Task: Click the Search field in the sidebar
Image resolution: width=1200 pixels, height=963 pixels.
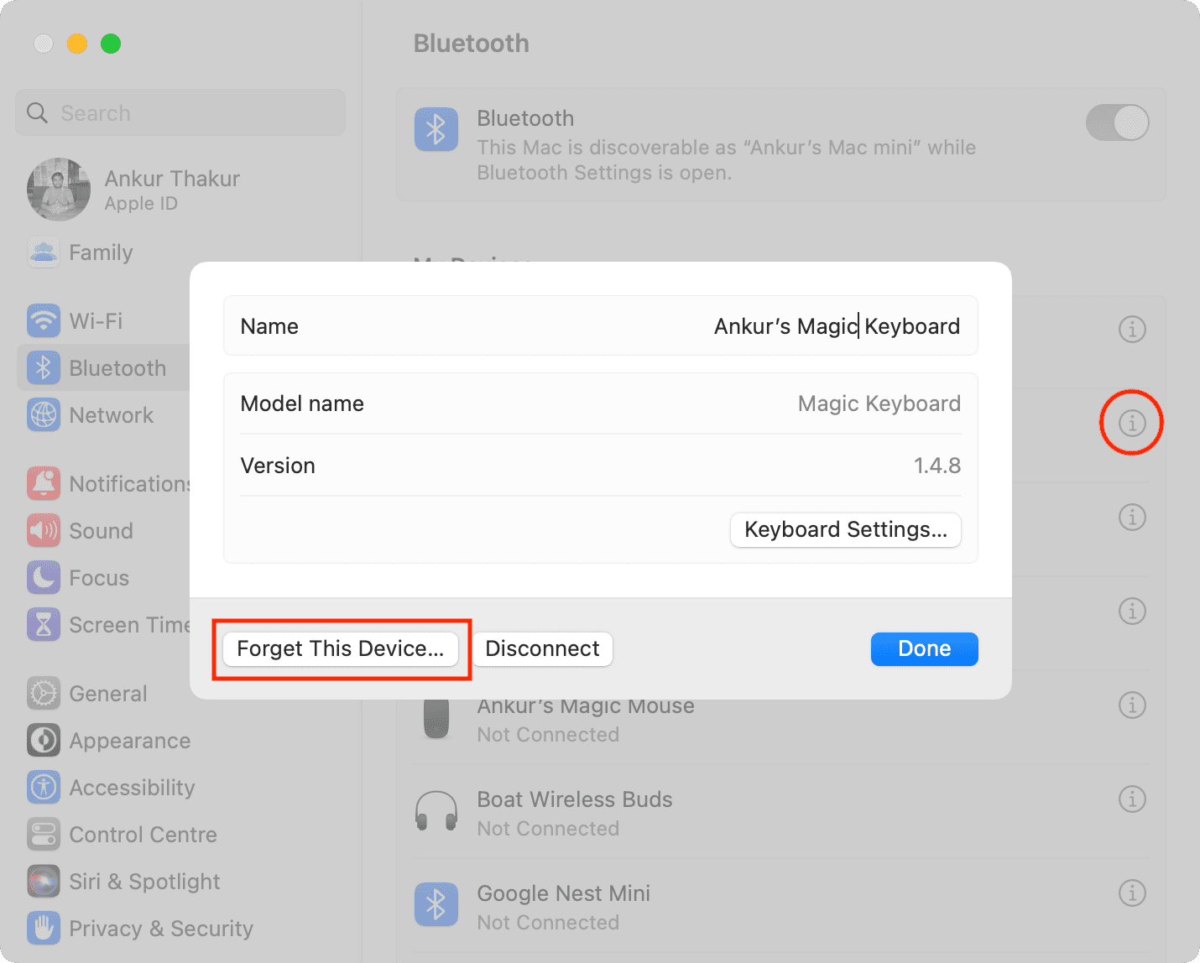Action: tap(180, 112)
